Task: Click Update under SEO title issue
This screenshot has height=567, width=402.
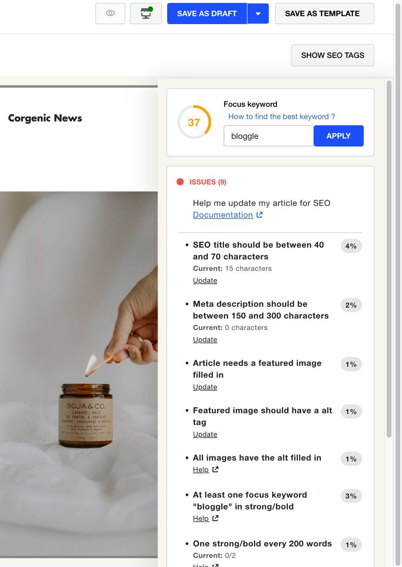Action: click(x=205, y=280)
